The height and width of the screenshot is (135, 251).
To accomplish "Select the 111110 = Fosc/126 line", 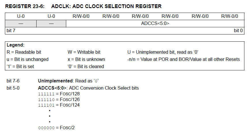I will click(59, 99).
